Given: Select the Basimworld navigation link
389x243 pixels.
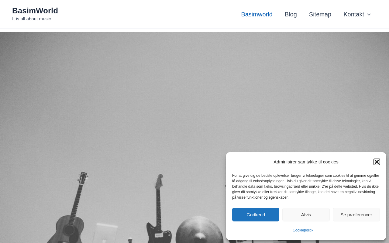Looking at the screenshot, I should (x=257, y=14).
